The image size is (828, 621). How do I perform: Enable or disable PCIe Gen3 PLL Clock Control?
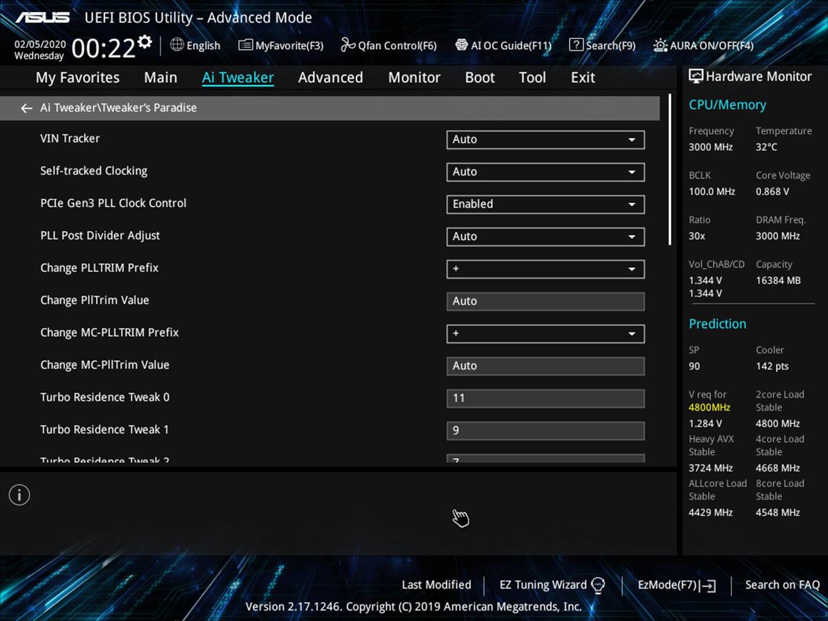tap(545, 204)
